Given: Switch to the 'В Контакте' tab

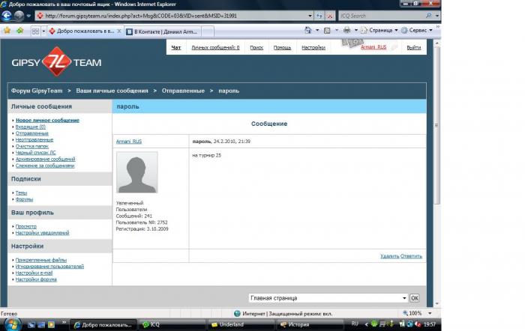Looking at the screenshot, I should click(x=163, y=31).
